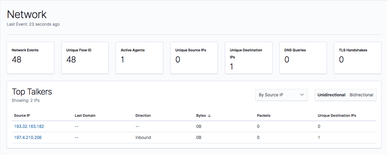Open source IP 197.4.210.206 details
This screenshot has height=155, width=387.
(x=28, y=137)
